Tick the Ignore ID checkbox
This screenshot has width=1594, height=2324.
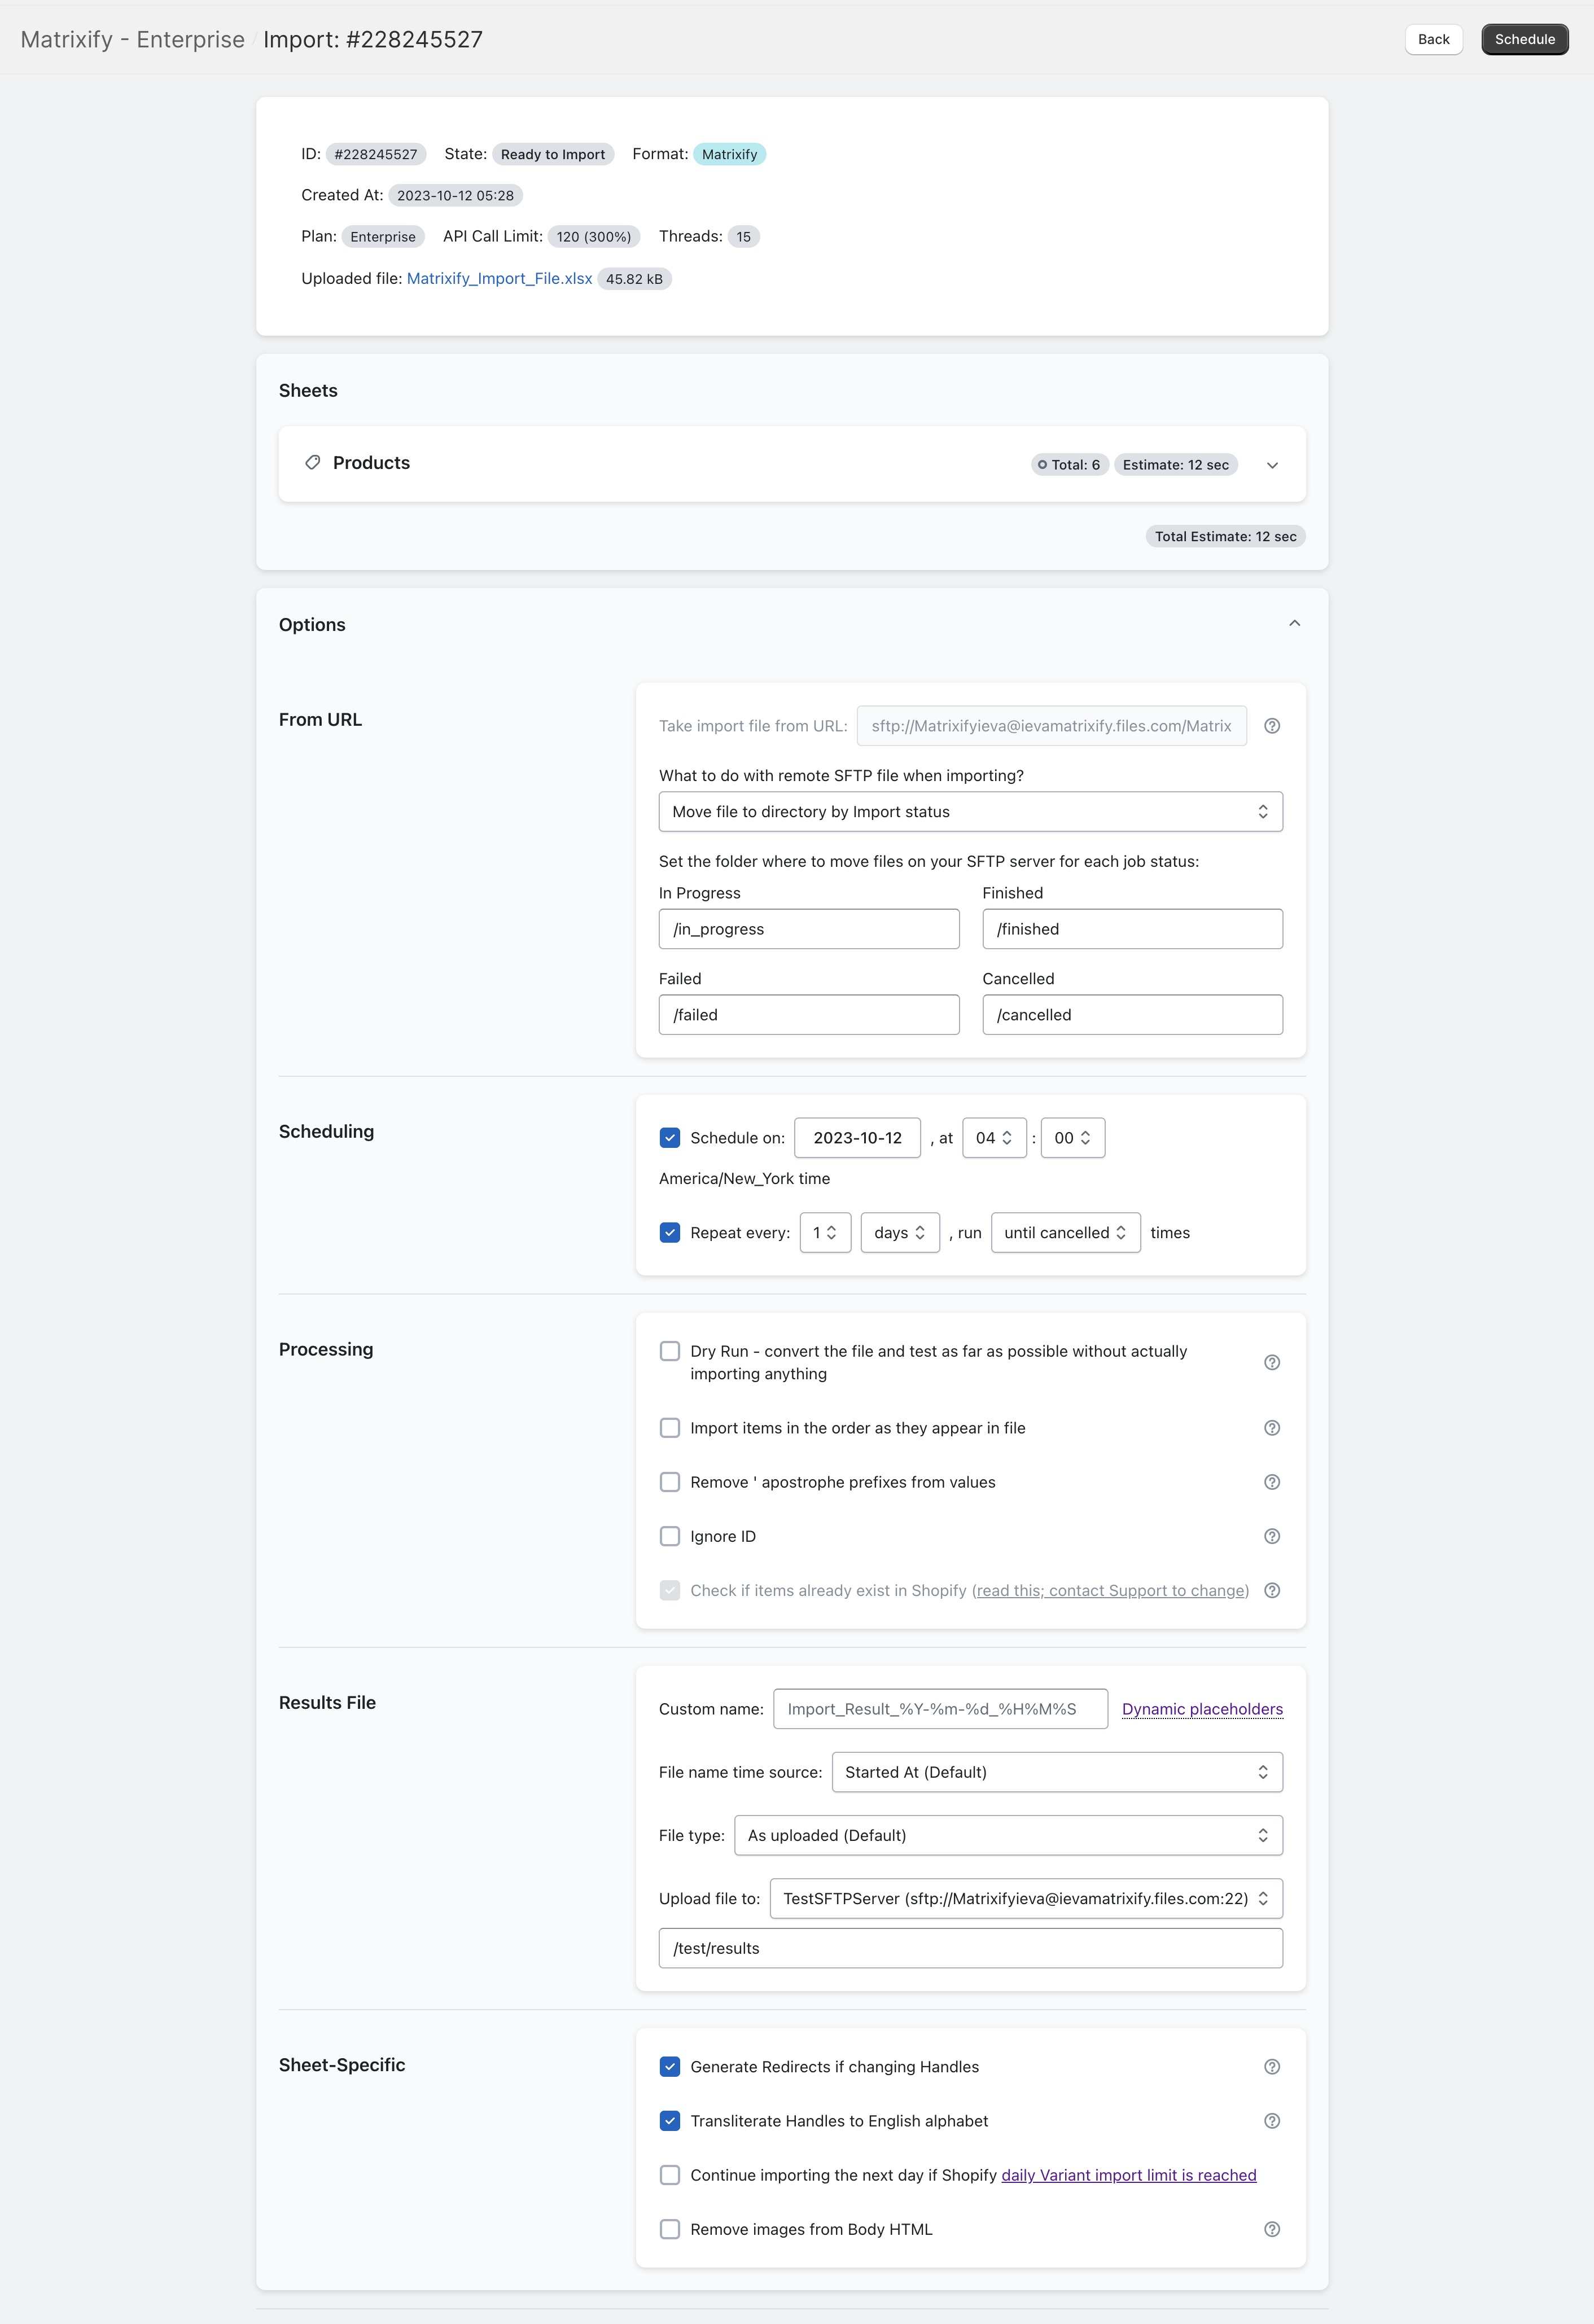click(x=670, y=1536)
